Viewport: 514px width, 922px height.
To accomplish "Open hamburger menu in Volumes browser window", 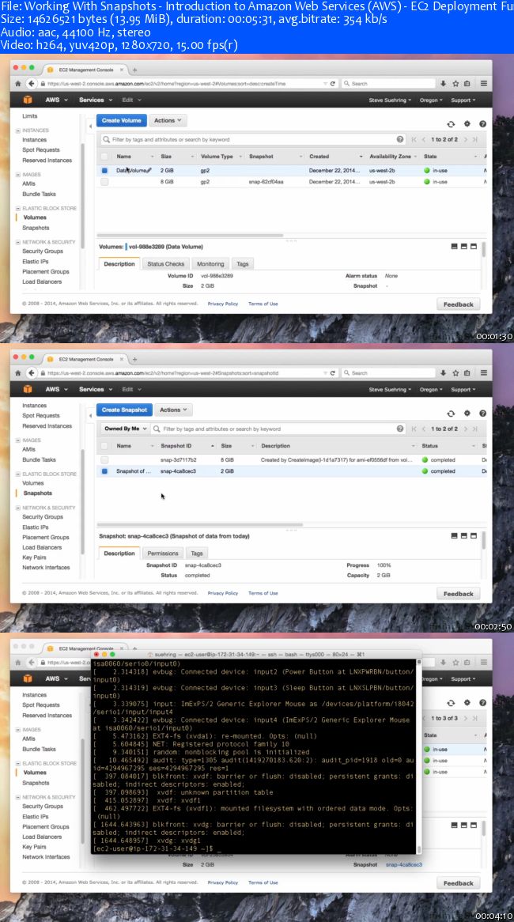I will 483,84.
